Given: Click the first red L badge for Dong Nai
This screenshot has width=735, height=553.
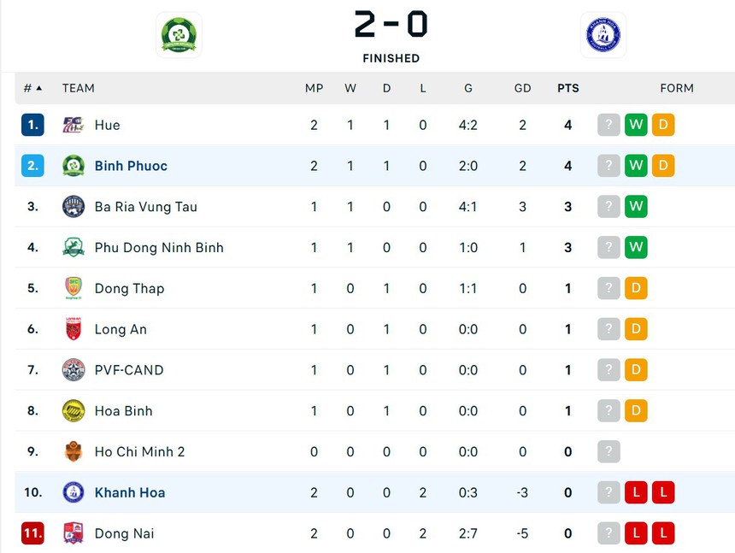Looking at the screenshot, I should [636, 533].
